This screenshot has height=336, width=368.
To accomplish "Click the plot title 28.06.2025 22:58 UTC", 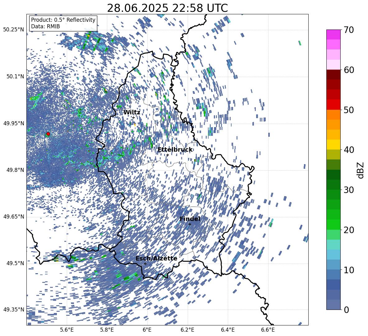I will (167, 8).
